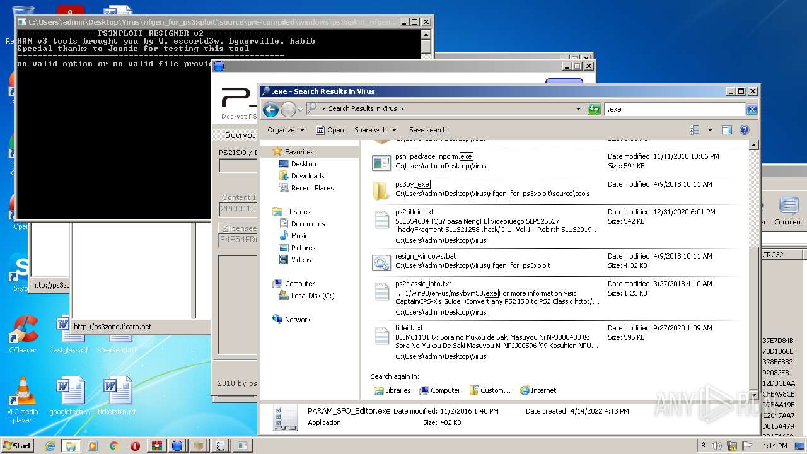The width and height of the screenshot is (807, 454).
Task: Click Klicensee input field in PS2 window
Action: point(238,240)
